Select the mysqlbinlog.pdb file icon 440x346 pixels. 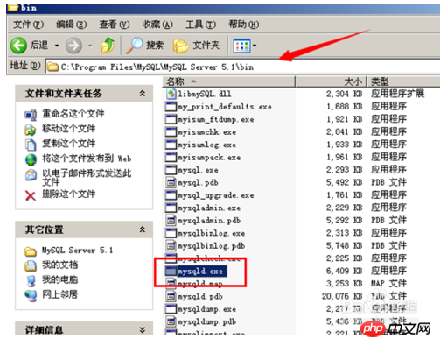point(171,246)
